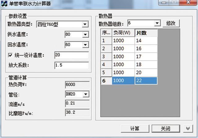Click the 负荷 cell in row 3
This screenshot has width=198, height=138.
click(123, 57)
